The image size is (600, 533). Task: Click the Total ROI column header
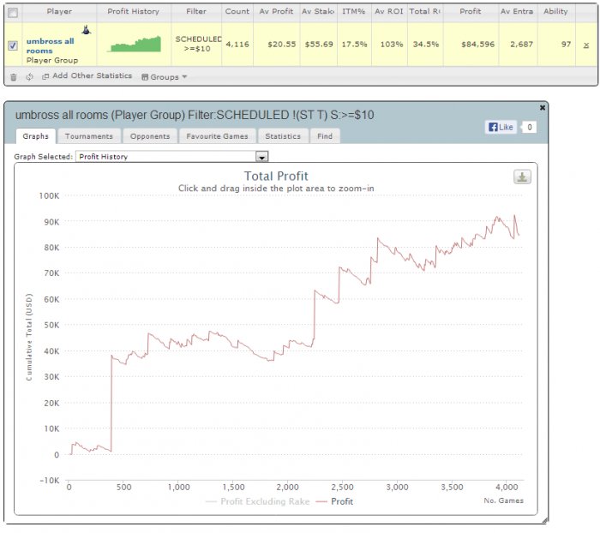coord(425,11)
